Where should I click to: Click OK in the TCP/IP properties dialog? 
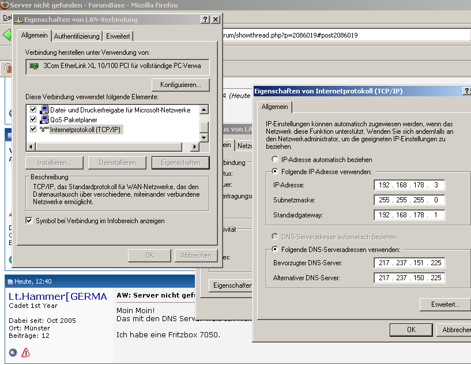(411, 330)
